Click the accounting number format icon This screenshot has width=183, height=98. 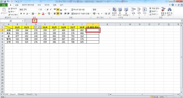94,14
